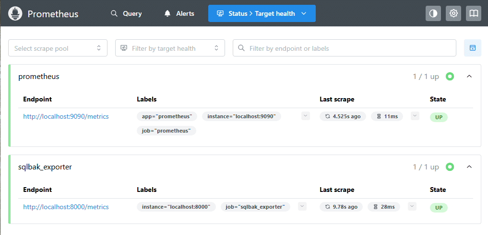Expand labels chevron for localhost:9090 target
This screenshot has height=235, width=488.
point(305,116)
